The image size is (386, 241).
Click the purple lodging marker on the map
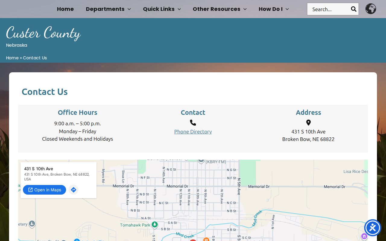[x=364, y=236]
